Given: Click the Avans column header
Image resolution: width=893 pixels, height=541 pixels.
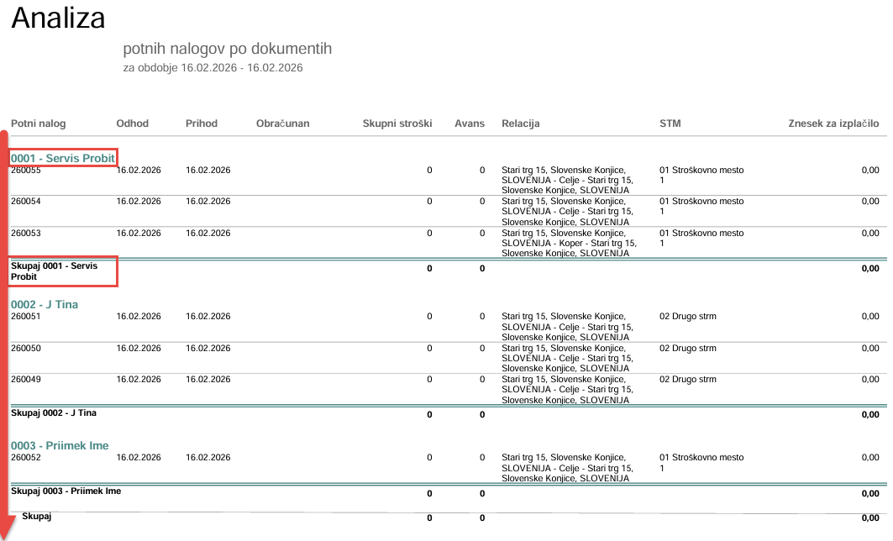Looking at the screenshot, I should (x=470, y=123).
